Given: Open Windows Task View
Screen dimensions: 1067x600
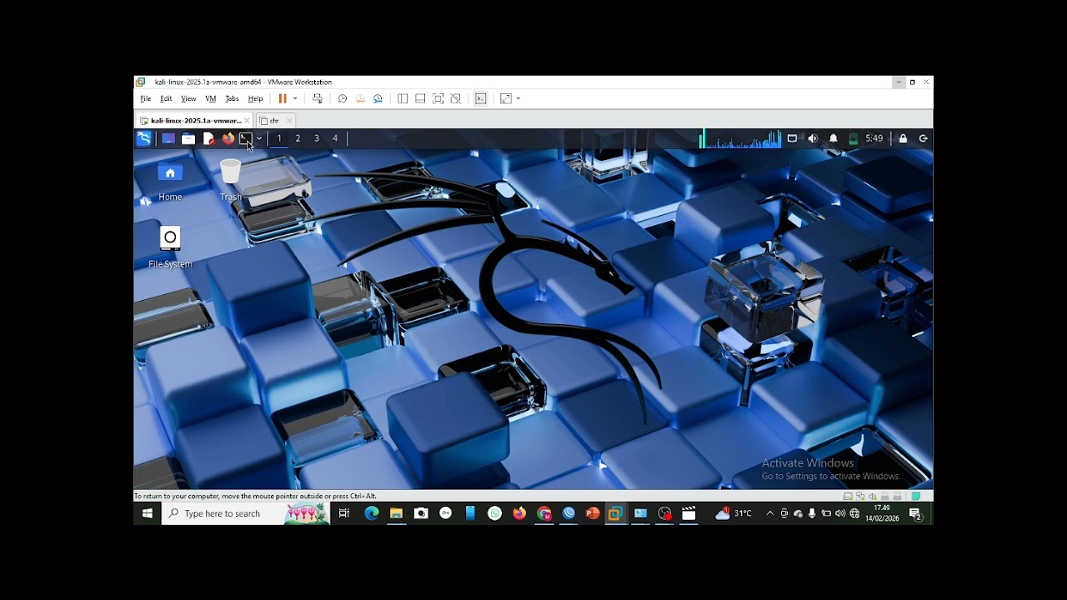Looking at the screenshot, I should [x=344, y=513].
